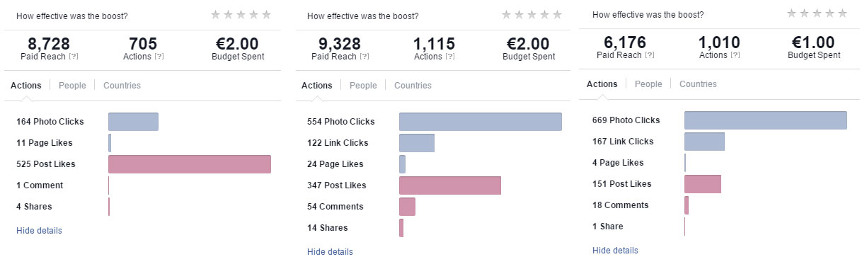Switch first panel to People tab
This screenshot has width=867, height=269.
point(72,86)
